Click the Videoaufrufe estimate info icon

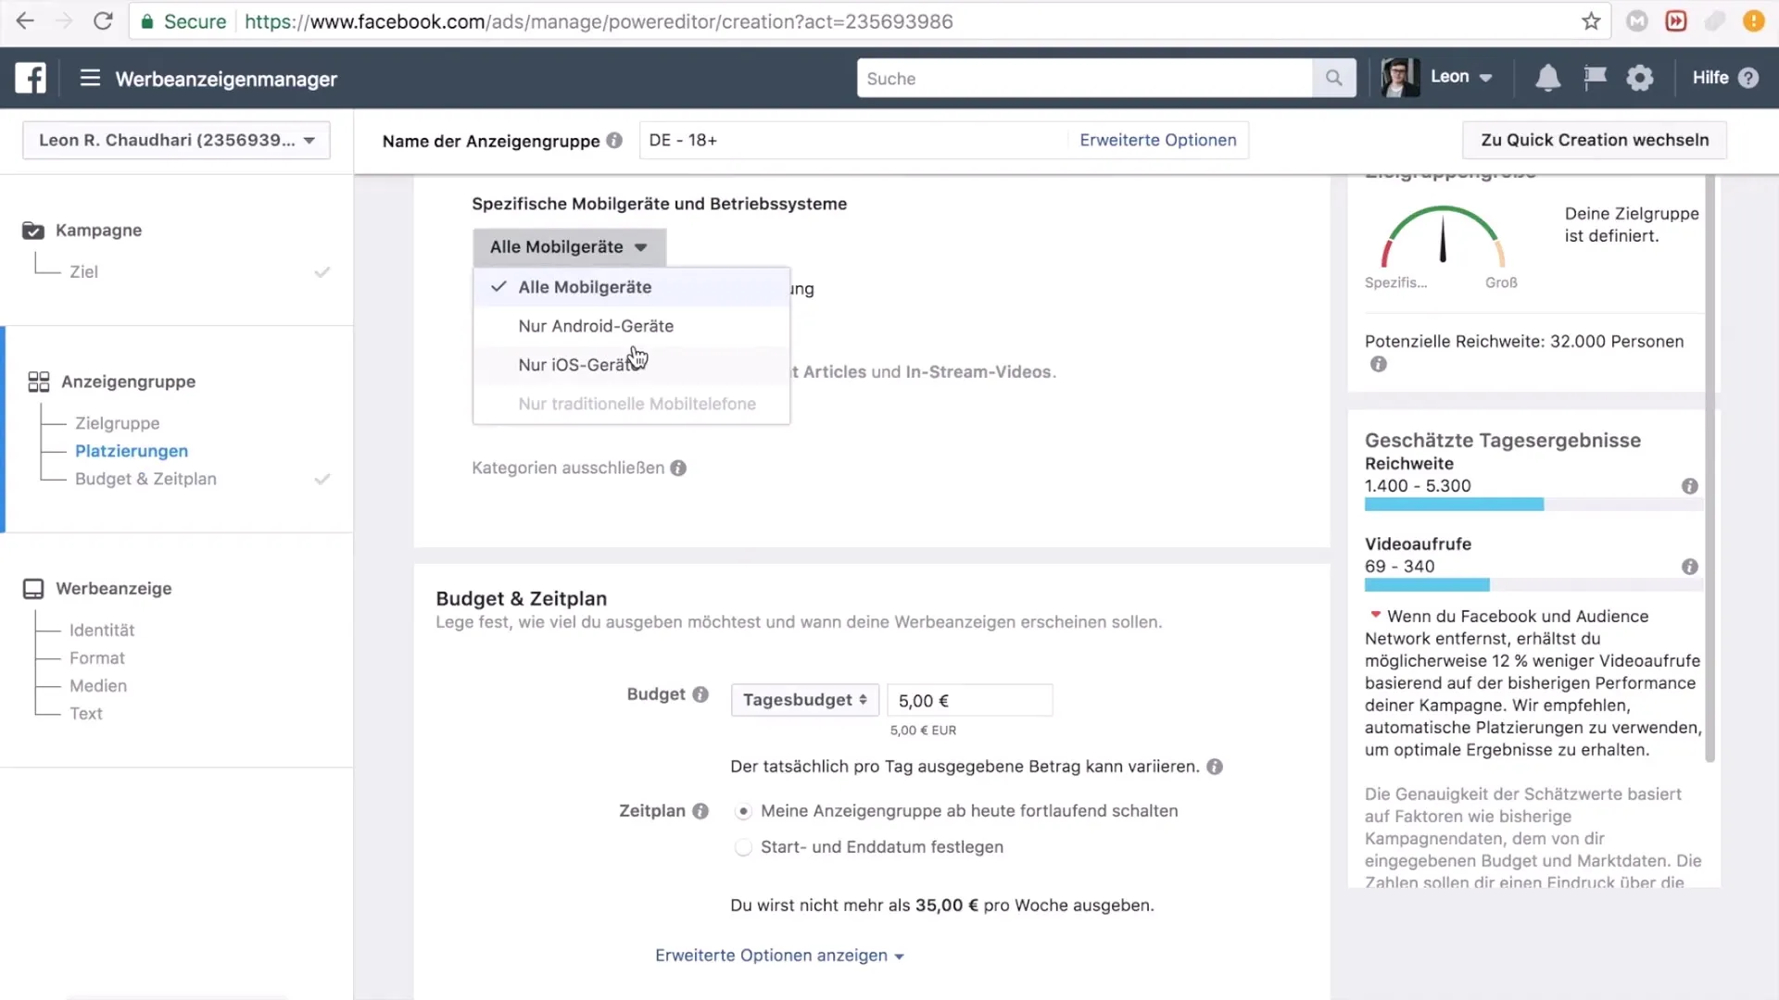[x=1690, y=567]
